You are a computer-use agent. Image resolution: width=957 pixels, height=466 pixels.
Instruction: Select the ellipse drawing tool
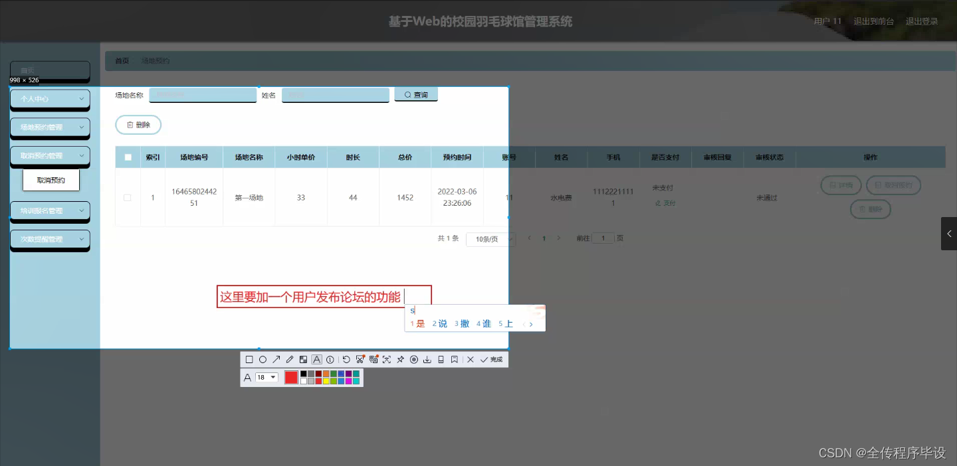pyautogui.click(x=263, y=359)
